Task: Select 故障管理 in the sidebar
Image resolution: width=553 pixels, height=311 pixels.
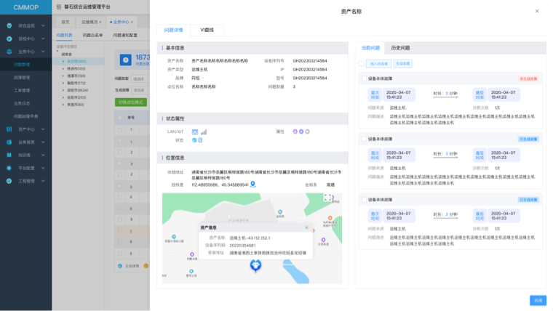Action: click(22, 77)
